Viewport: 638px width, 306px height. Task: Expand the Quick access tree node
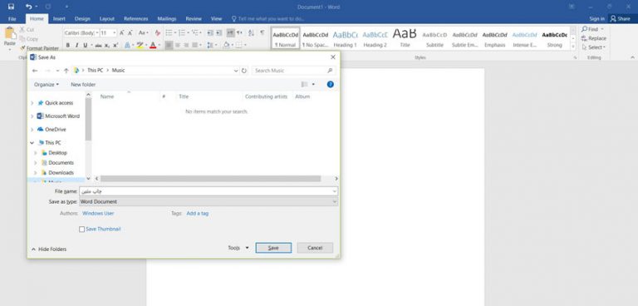click(32, 103)
